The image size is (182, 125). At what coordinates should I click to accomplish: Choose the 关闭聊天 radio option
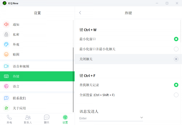(x=176, y=59)
